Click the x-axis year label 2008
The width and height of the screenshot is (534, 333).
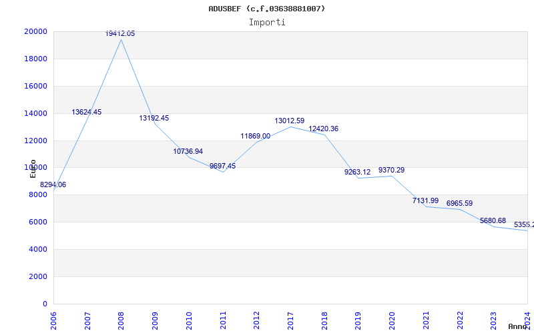121,320
